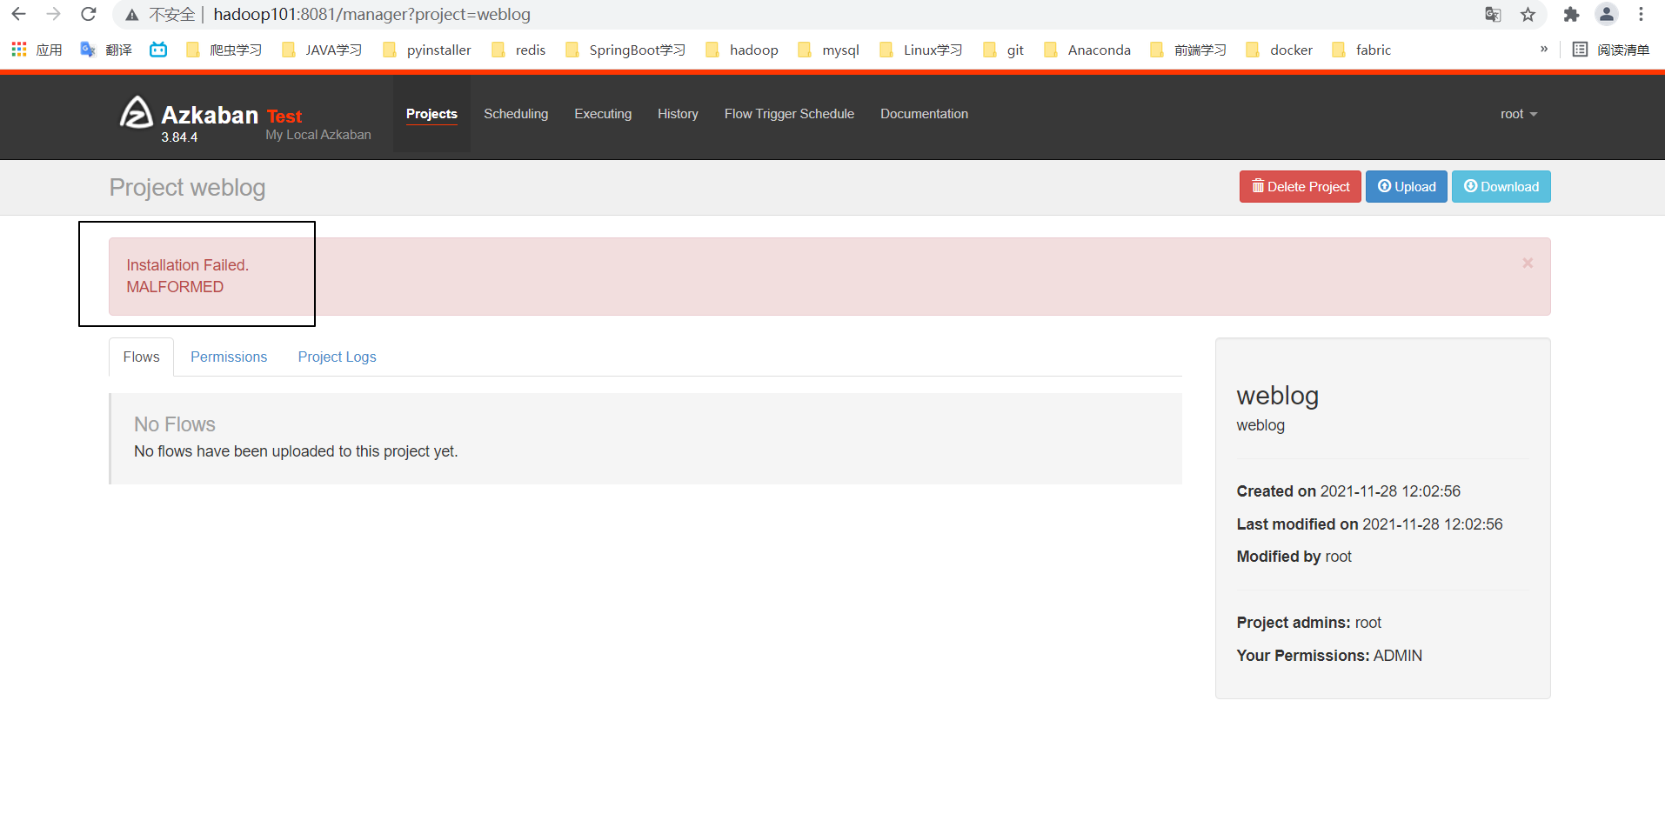Go back with the browser back arrow
The image size is (1665, 814).
[18, 14]
